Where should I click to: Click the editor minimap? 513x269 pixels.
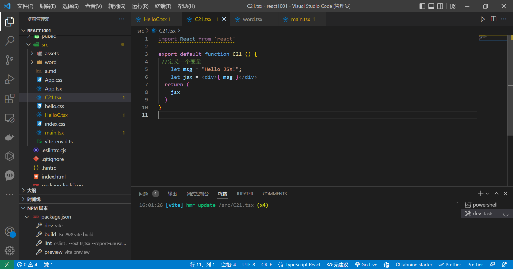pyautogui.click(x=493, y=38)
